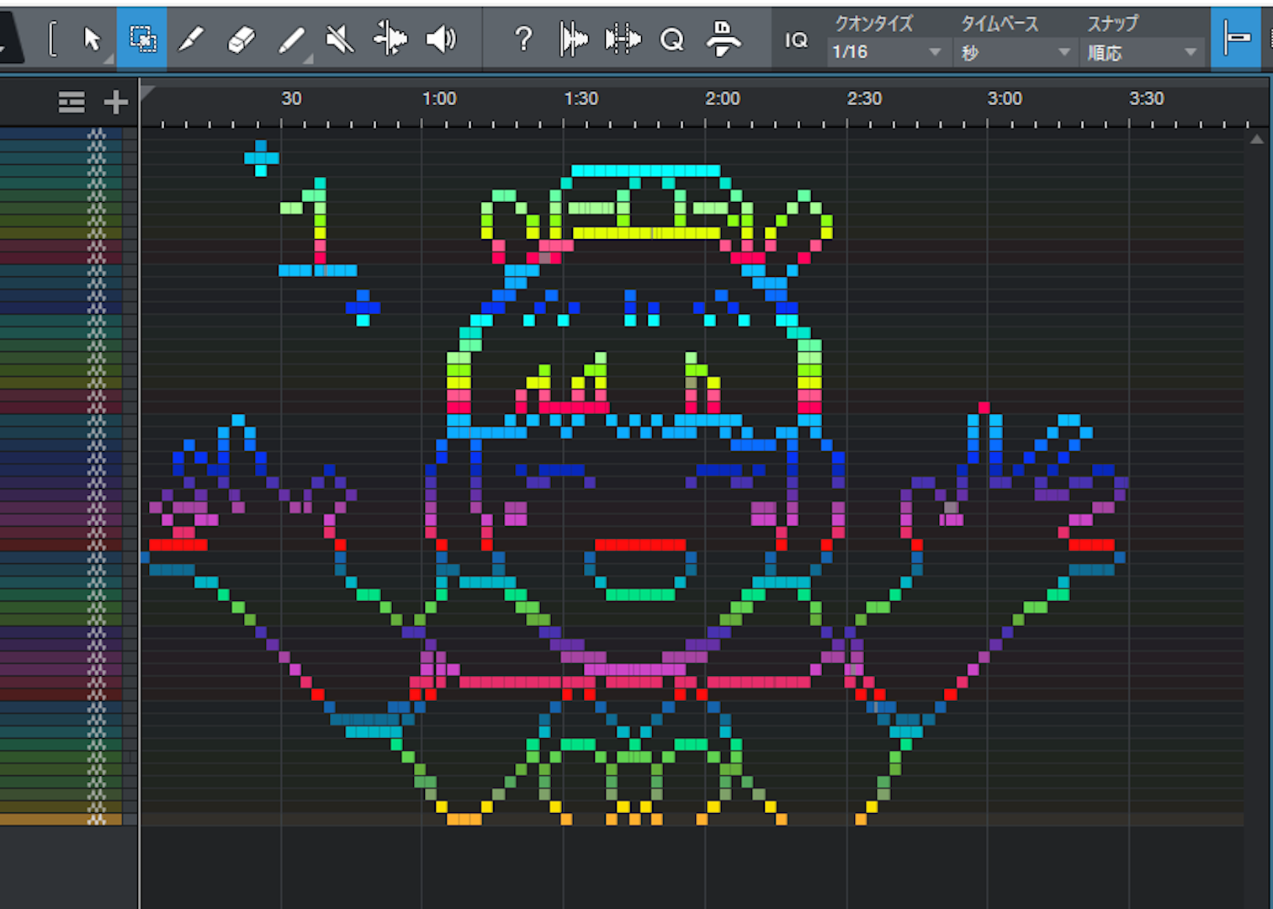
Task: Select the Split knife tool
Action: pyautogui.click(x=191, y=39)
